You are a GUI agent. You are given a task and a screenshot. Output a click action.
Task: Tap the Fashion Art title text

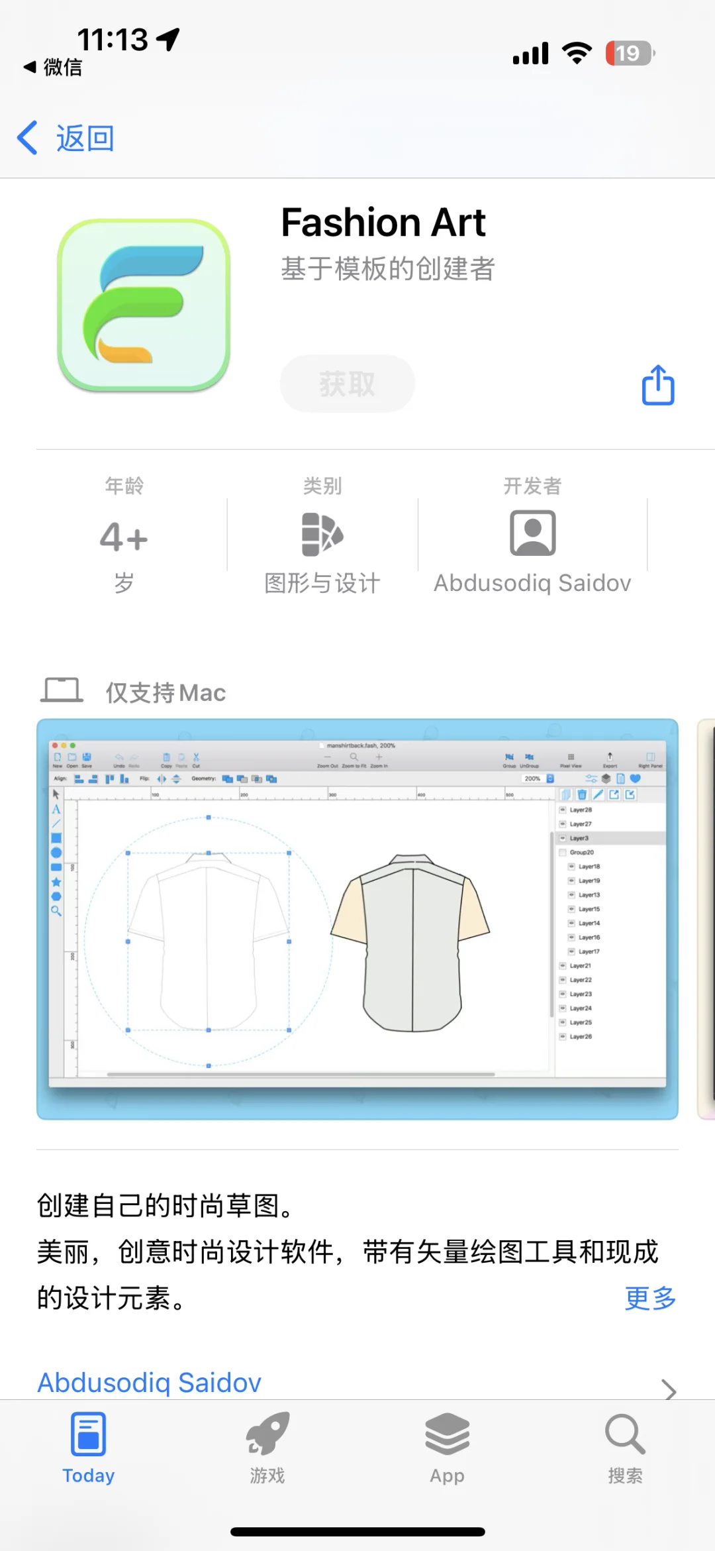pyautogui.click(x=383, y=222)
